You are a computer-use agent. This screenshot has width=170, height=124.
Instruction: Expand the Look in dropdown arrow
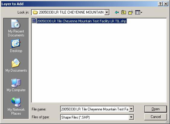point(107,12)
